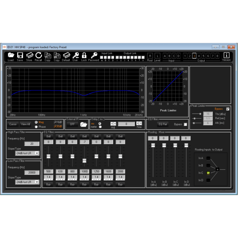
Task: Click the 1000 Hz EQ gain slider handle
Action: pos(84,160)
